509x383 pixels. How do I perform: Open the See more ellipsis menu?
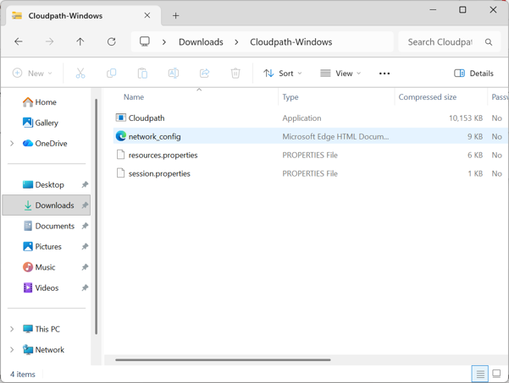(385, 74)
